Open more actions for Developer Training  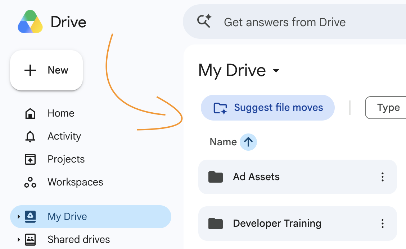tap(383, 224)
